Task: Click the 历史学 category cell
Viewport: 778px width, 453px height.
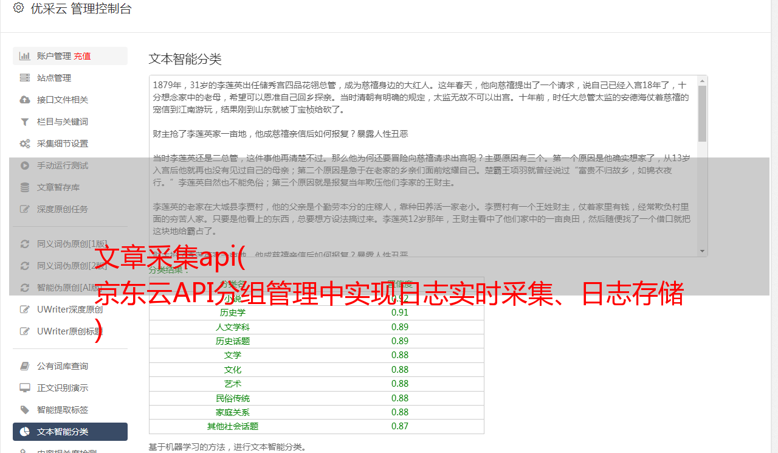Action: click(233, 313)
